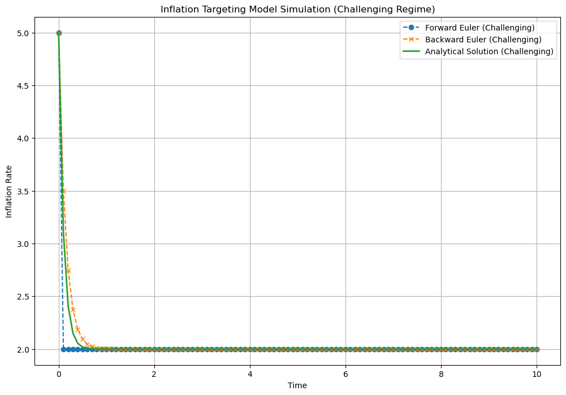This screenshot has width=566, height=395.
Task: Click the initial data point at inflation 5.0
Action: click(59, 33)
